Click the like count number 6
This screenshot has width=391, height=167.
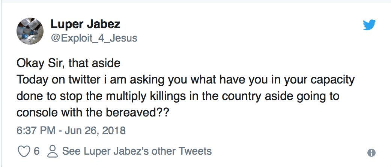coord(36,151)
